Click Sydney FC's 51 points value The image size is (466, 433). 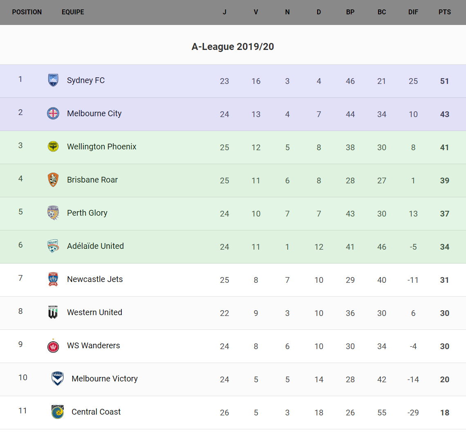[445, 81]
